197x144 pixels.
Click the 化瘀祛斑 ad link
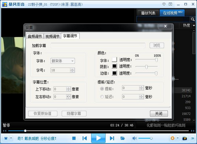[166, 125]
